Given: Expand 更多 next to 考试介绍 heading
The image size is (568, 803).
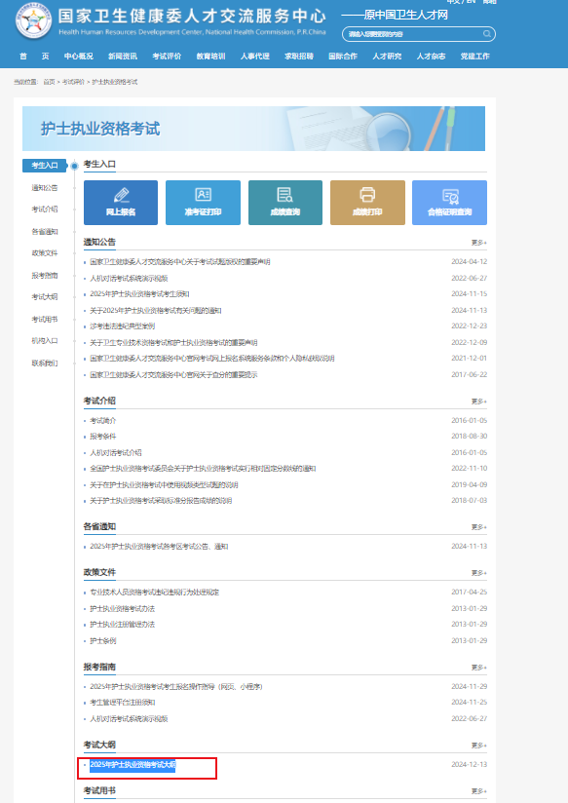Looking at the screenshot, I should [x=479, y=401].
